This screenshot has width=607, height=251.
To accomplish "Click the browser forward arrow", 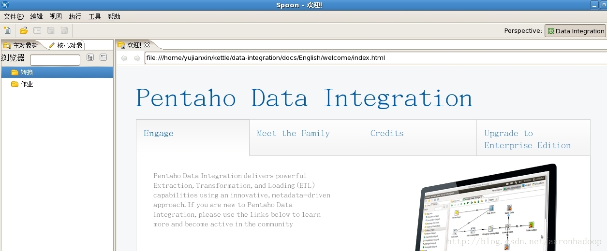I will coord(137,58).
